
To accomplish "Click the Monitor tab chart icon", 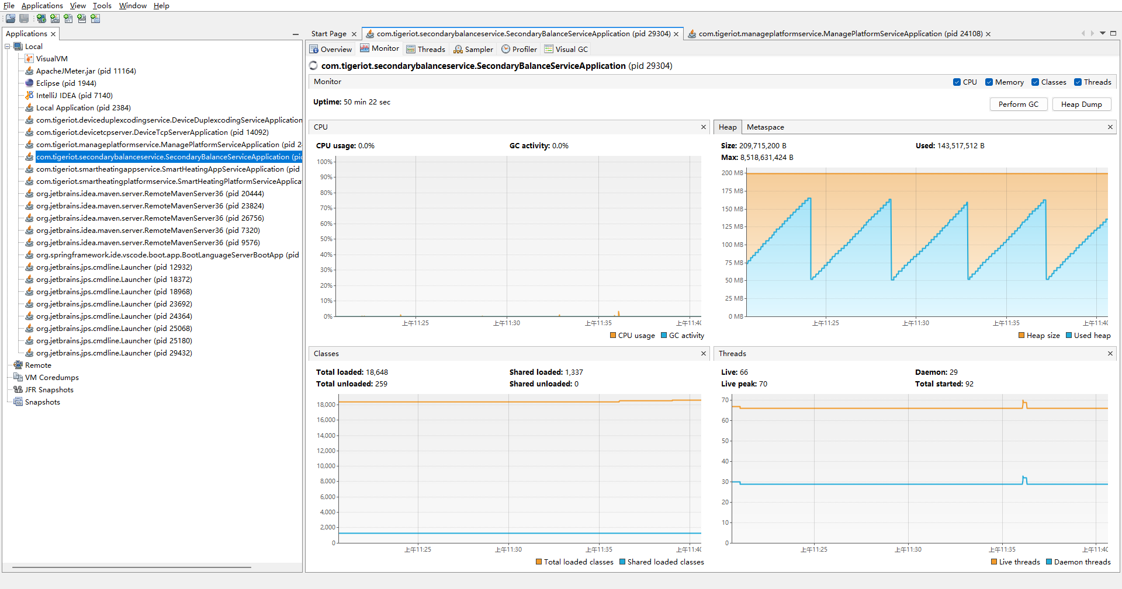I will (365, 48).
